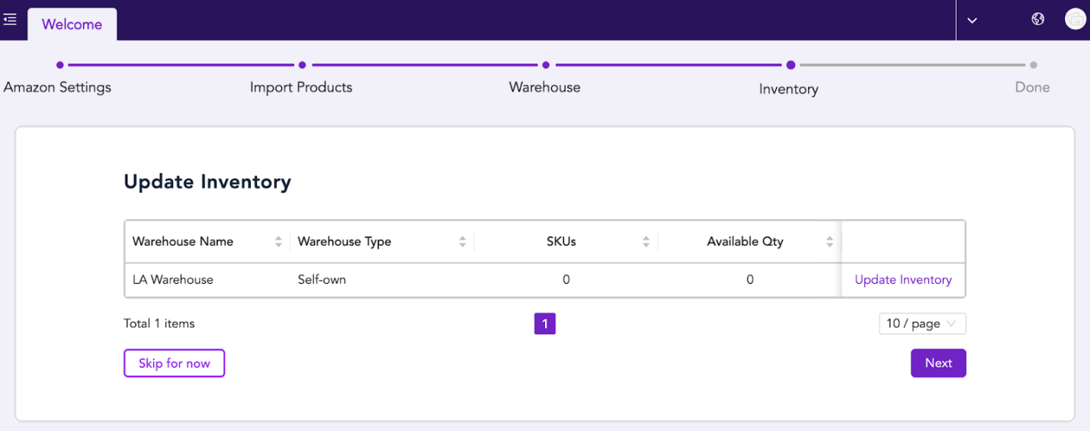This screenshot has width=1090, height=431.
Task: Select the Inventory step
Action: click(x=789, y=88)
